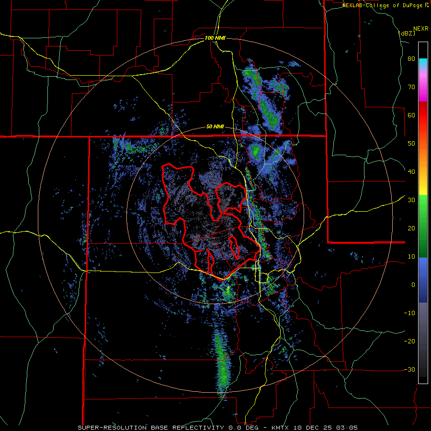Select the 20 value on dBZ scale

(x=411, y=228)
